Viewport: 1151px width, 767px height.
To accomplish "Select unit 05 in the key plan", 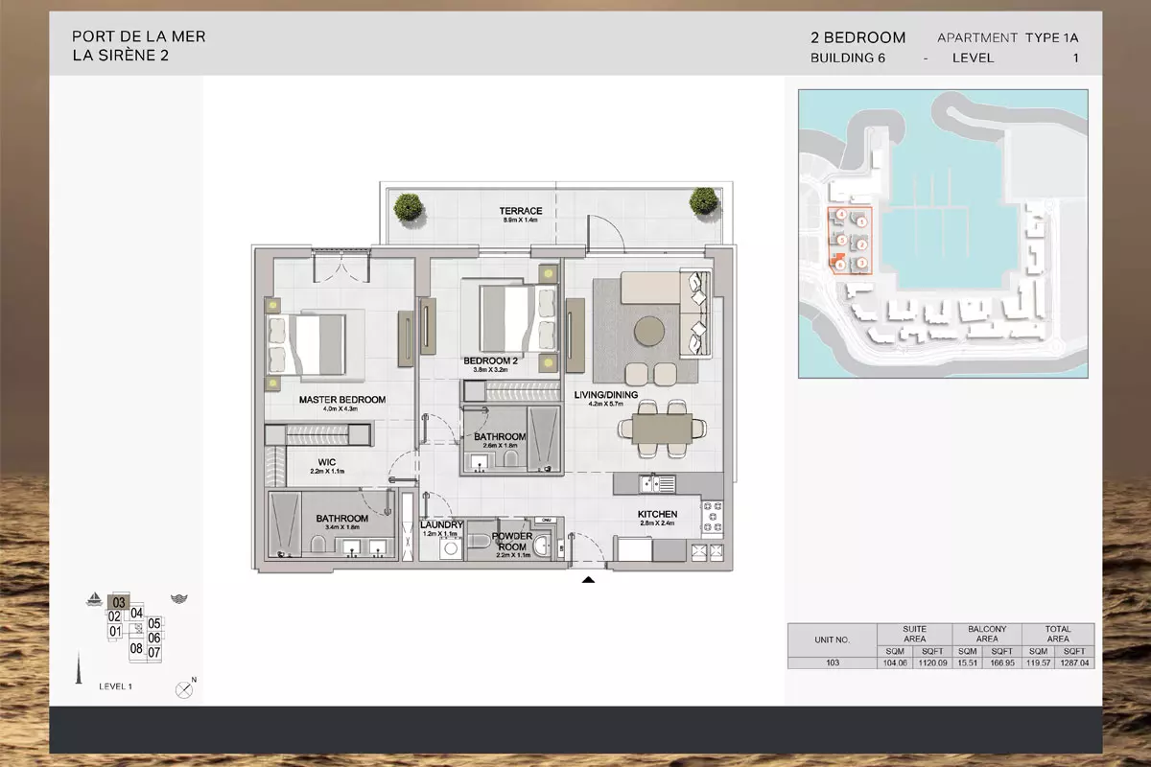I will 153,624.
